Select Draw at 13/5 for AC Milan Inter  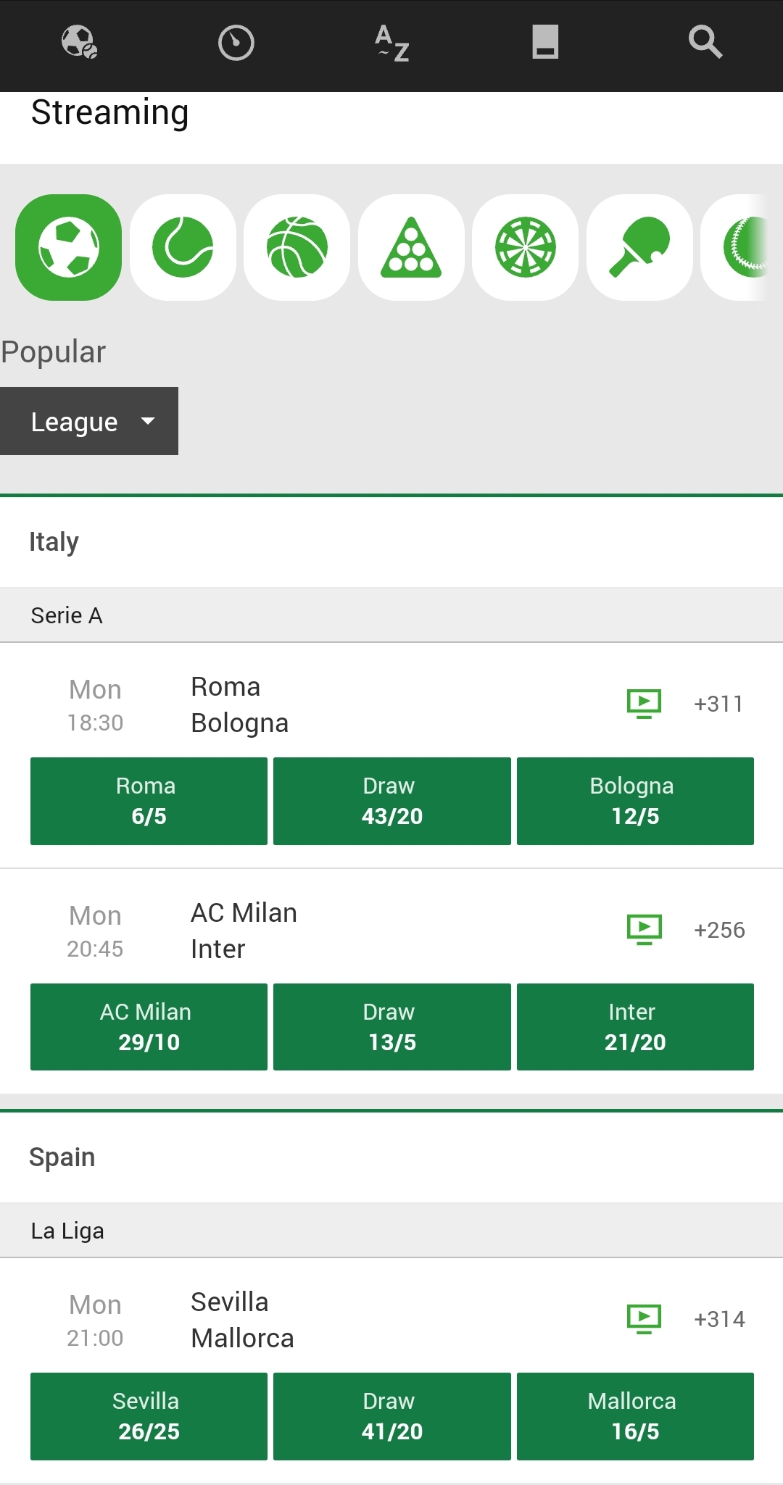pos(391,1026)
